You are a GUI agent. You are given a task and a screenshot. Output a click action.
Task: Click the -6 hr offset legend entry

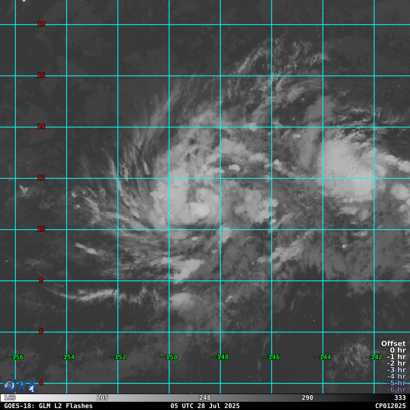click(x=396, y=389)
